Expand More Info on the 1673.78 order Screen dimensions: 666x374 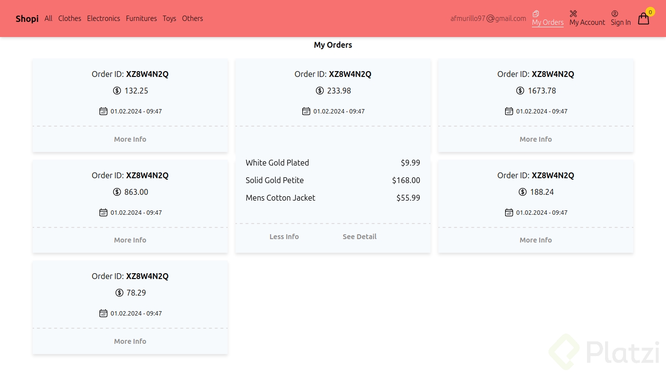click(x=536, y=139)
